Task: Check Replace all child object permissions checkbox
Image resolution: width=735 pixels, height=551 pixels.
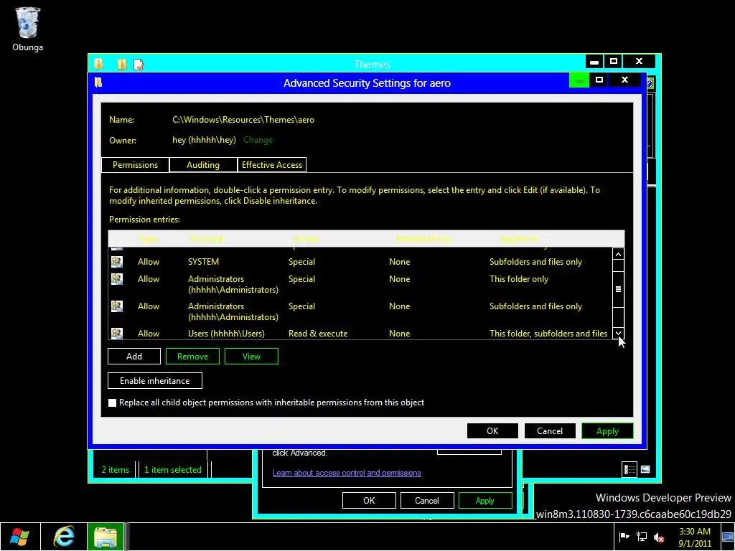Action: click(x=113, y=402)
